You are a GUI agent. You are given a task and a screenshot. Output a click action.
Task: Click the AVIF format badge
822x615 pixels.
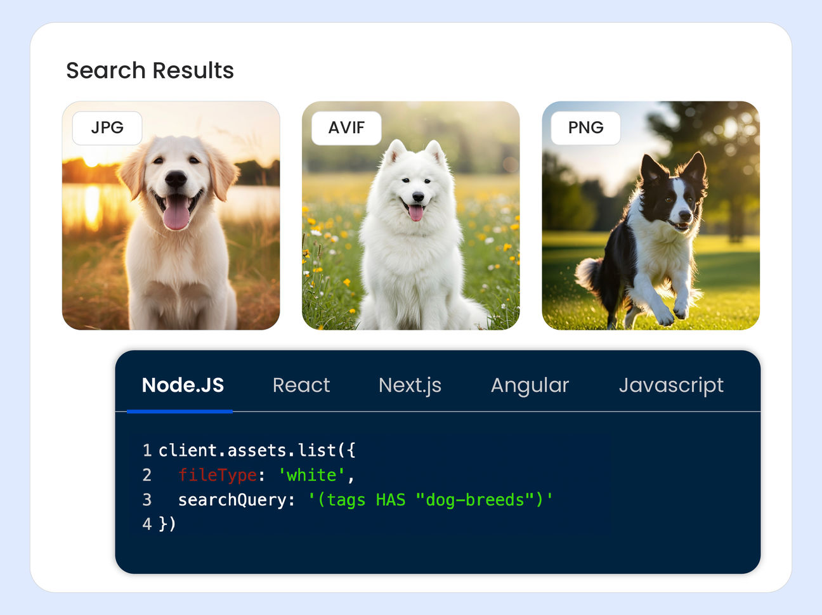(346, 127)
